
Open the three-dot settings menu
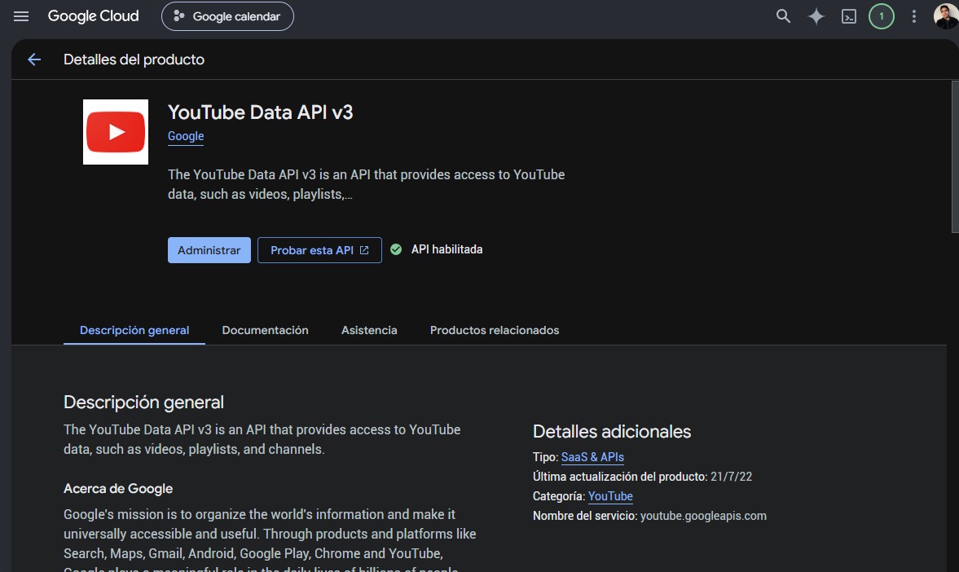point(913,16)
